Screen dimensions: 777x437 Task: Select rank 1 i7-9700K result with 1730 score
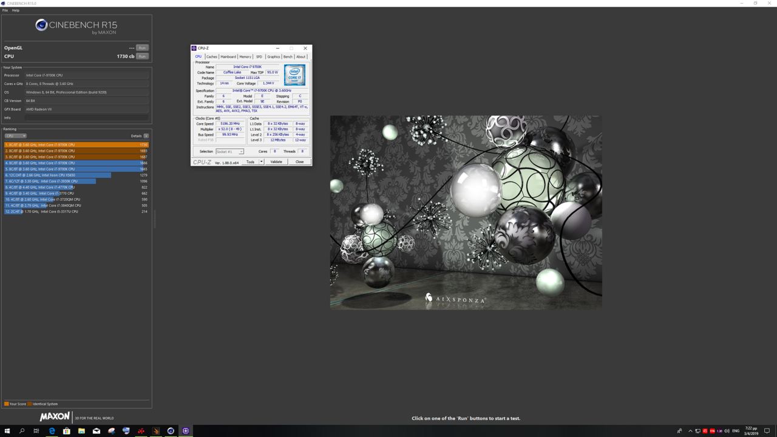pos(76,145)
